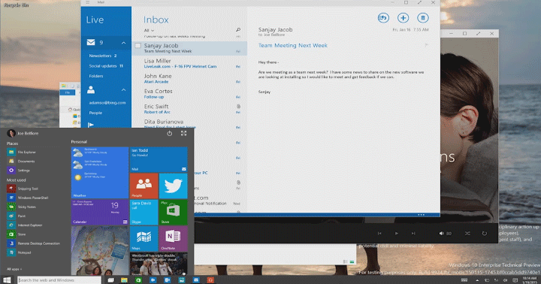Expand Start menu to full screen

click(x=183, y=133)
